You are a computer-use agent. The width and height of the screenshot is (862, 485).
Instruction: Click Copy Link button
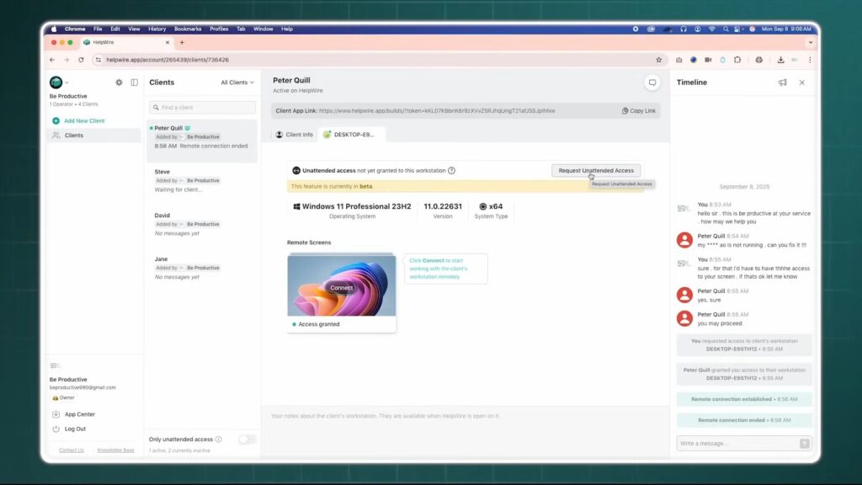pos(638,111)
